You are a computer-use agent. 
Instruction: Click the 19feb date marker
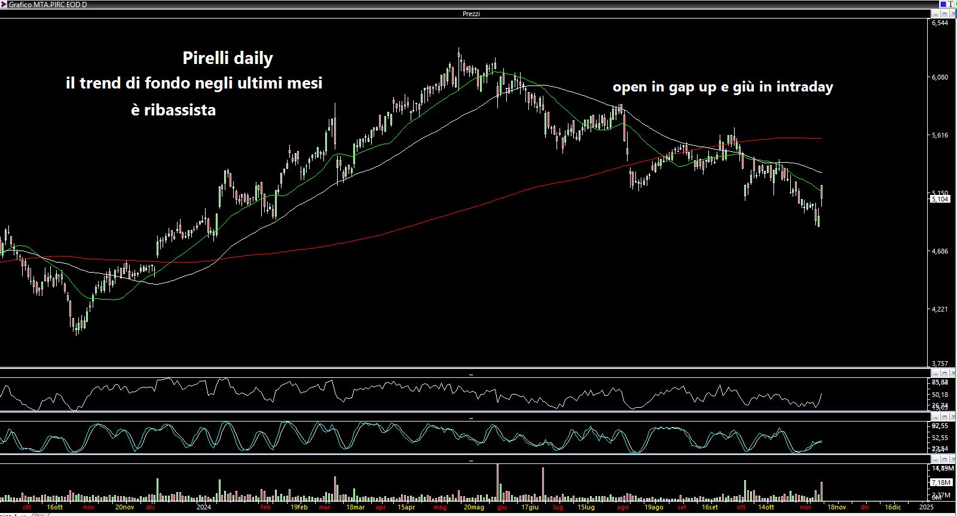tap(299, 507)
